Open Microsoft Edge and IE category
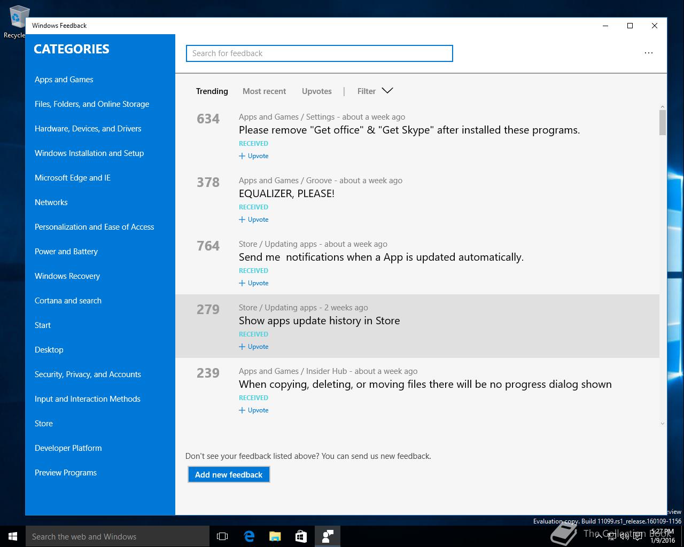This screenshot has width=684, height=547. [x=73, y=178]
